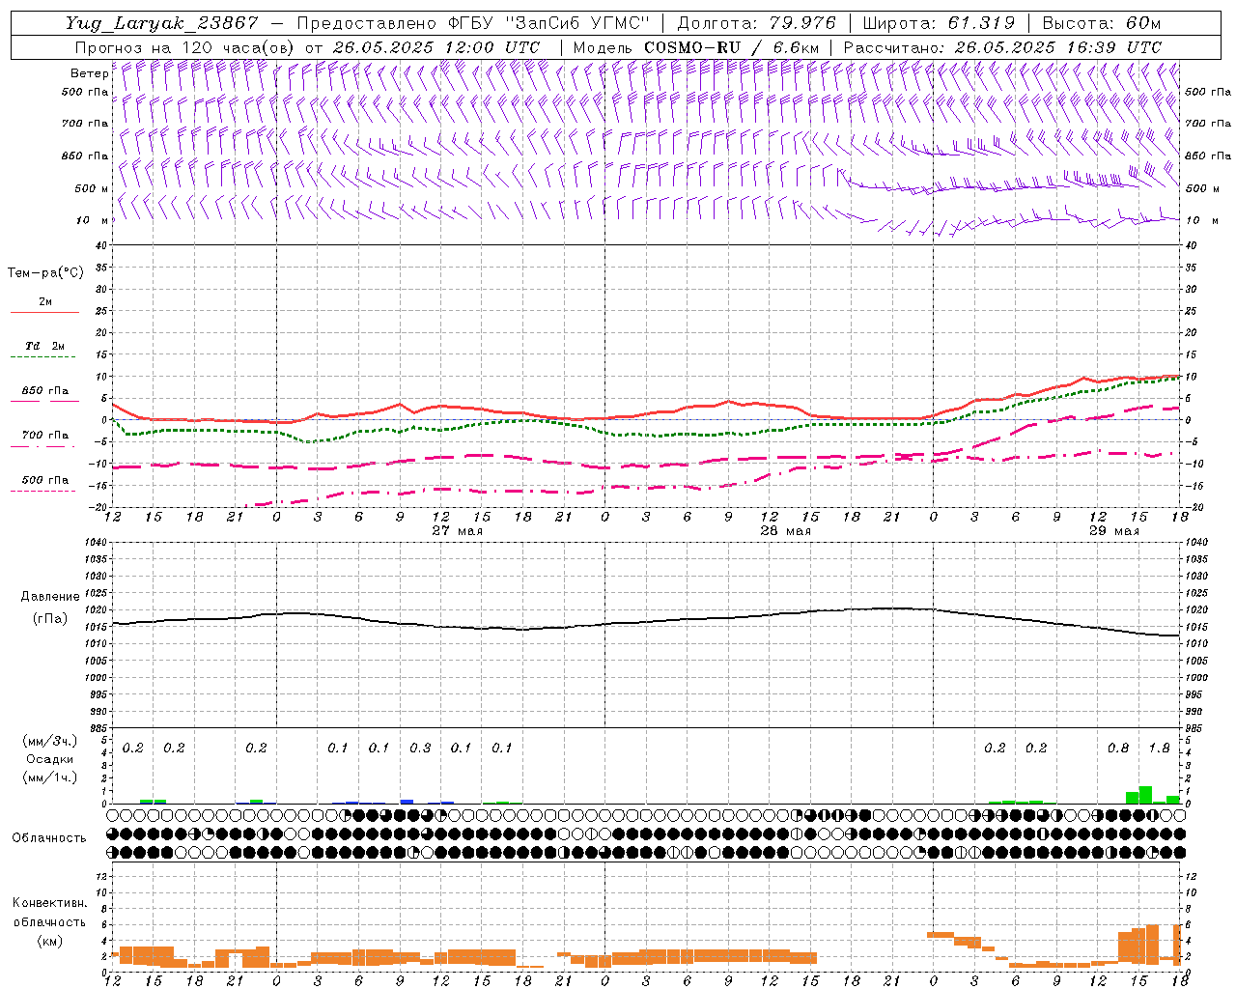Click the forecast start time 26.05.2025 12:00 UTC
1236x989 pixels.
point(436,47)
